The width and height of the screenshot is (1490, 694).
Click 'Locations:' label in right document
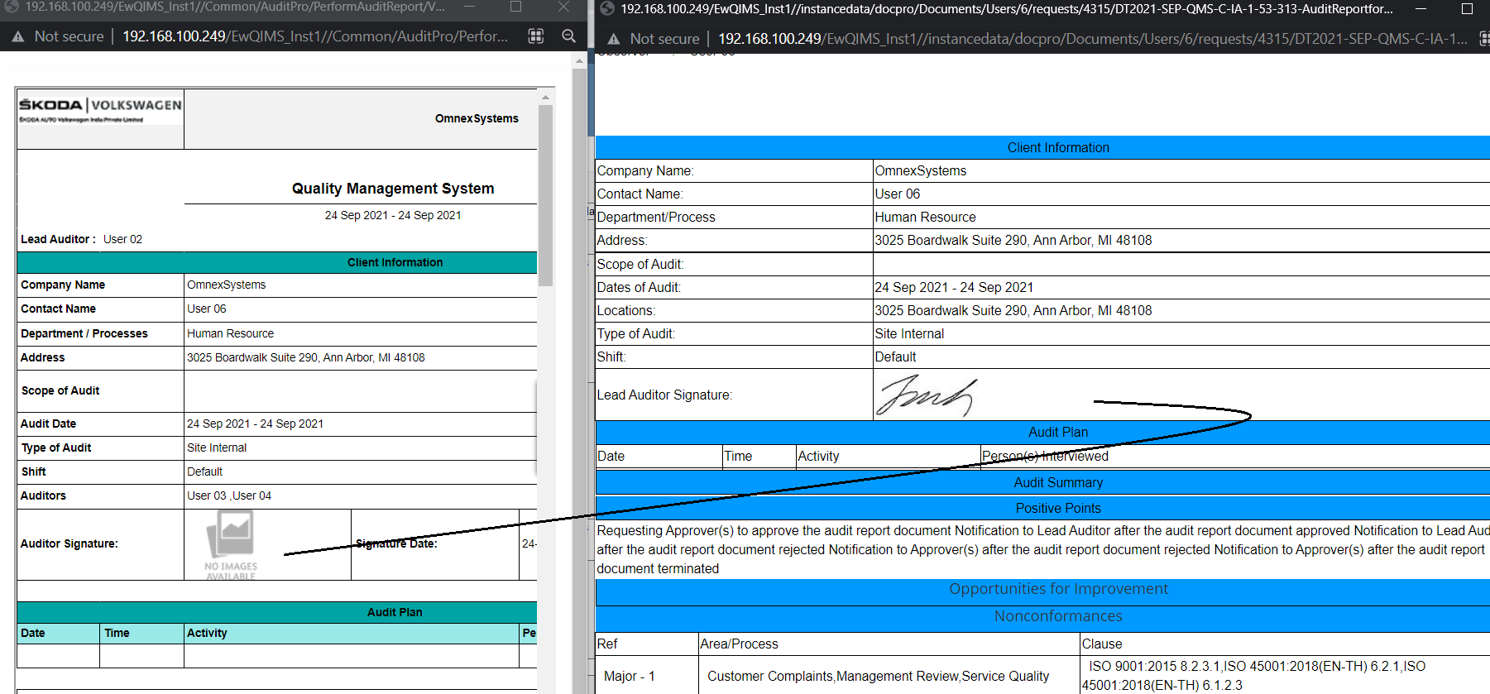[626, 310]
